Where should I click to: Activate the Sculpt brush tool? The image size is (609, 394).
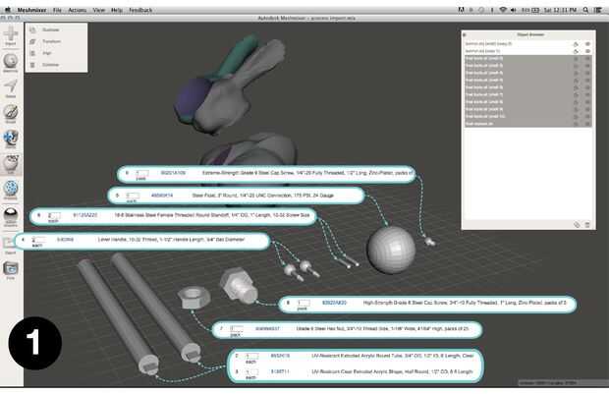click(11, 113)
